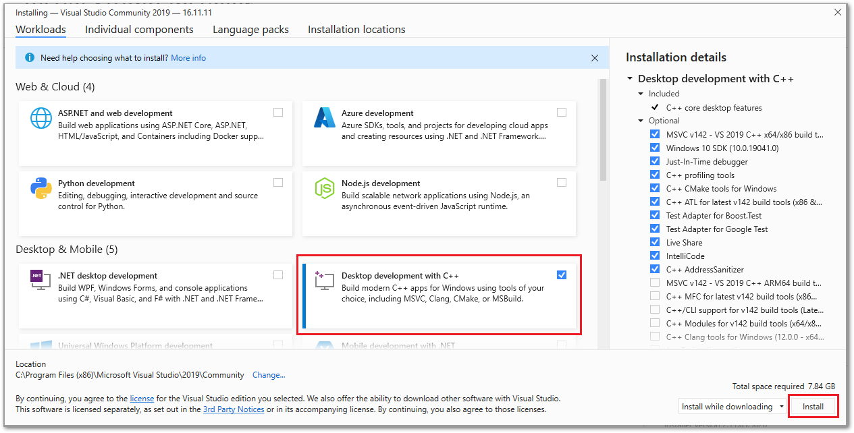Check the Python development workload box
The width and height of the screenshot is (854, 433).
[278, 183]
